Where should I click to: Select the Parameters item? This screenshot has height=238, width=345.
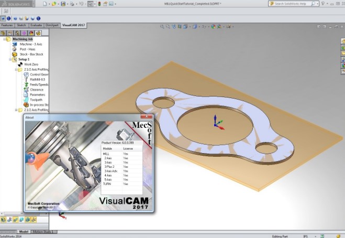click(38, 95)
